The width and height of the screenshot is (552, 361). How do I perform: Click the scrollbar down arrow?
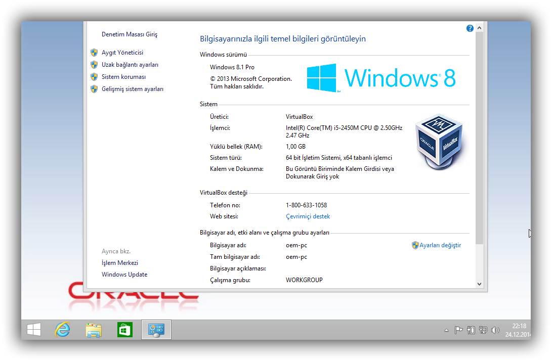coord(479,284)
